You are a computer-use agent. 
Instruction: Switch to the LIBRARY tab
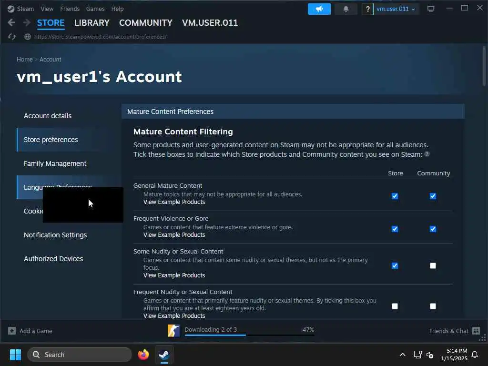point(92,23)
